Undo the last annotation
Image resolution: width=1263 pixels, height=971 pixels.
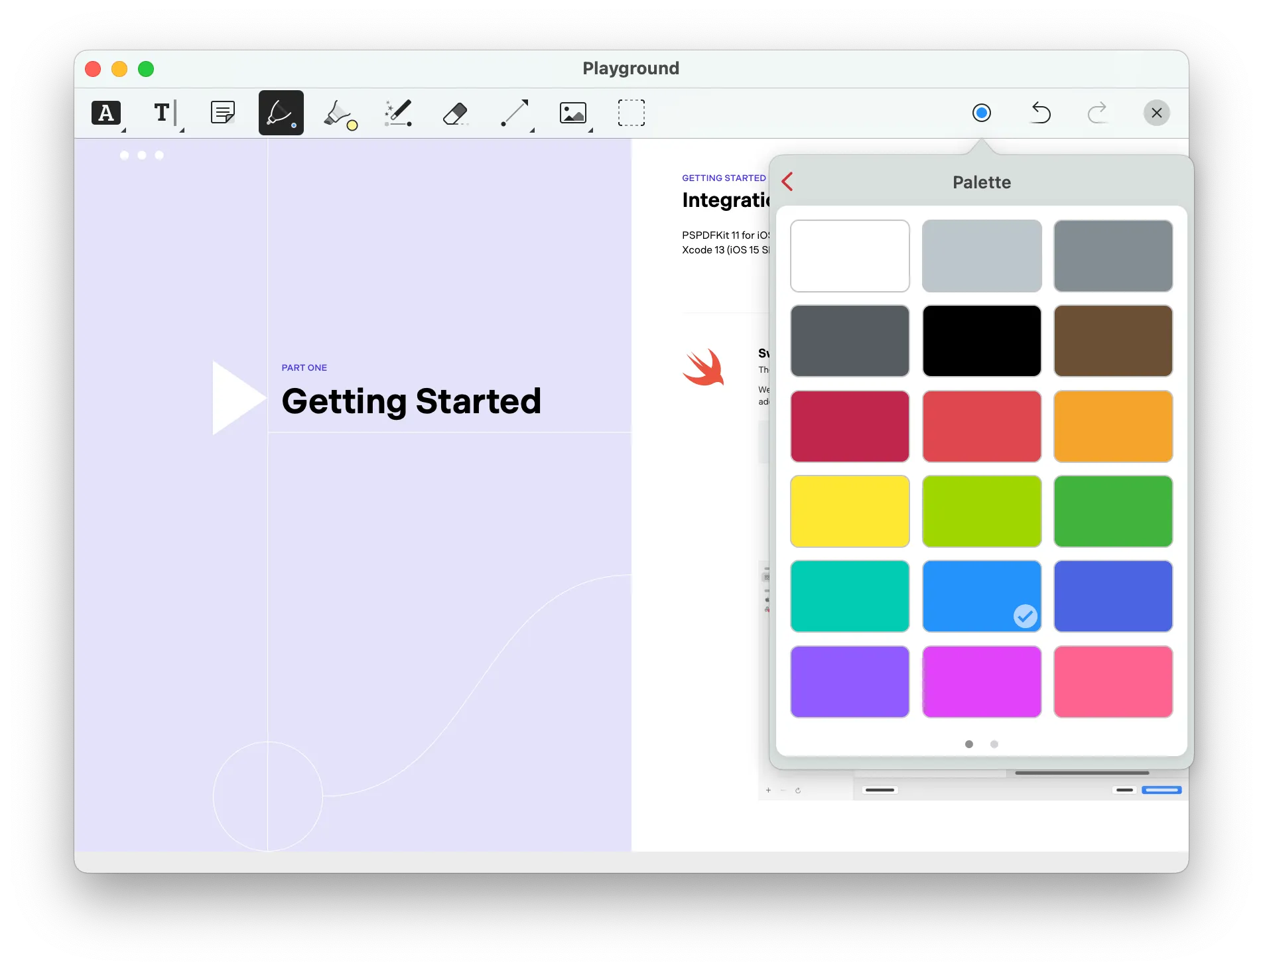(1040, 113)
